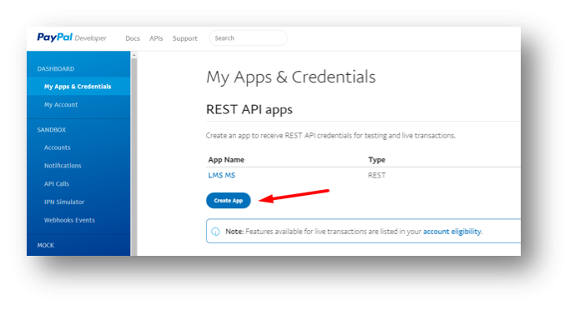Viewport: 575px width, 310px height.
Task: Open sandbox Notifications page
Action: (63, 166)
